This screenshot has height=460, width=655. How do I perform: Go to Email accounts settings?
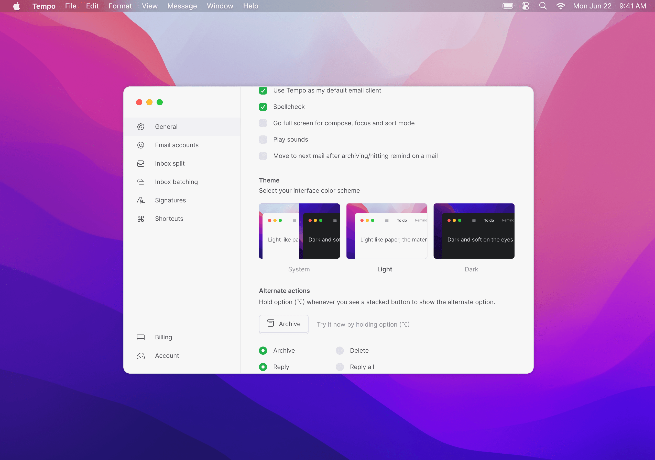[182, 145]
